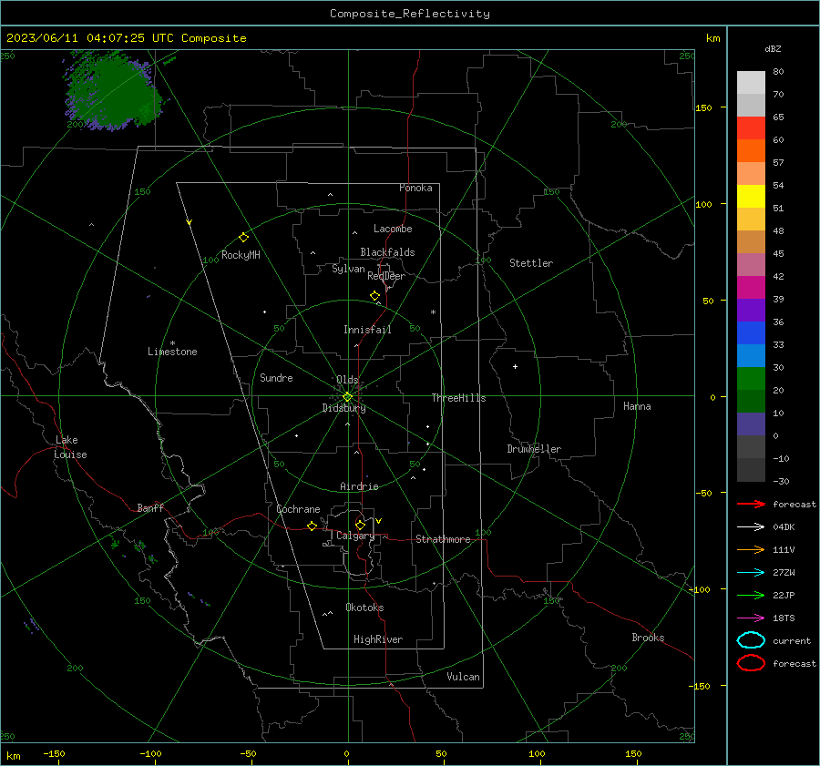Select the Drumheller map label
Screen dimensions: 820x766
(534, 449)
